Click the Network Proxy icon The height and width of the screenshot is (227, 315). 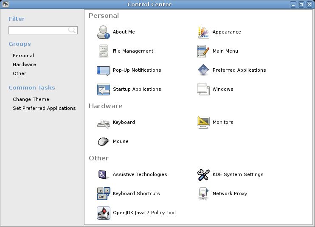(x=203, y=193)
